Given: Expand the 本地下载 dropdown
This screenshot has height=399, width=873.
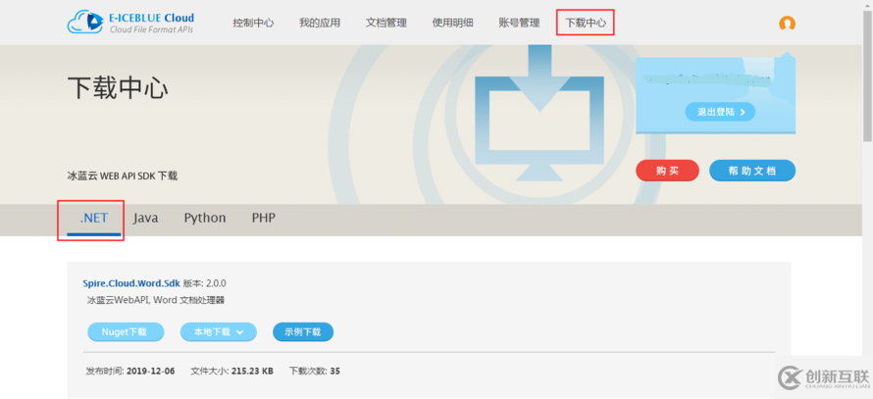Looking at the screenshot, I should pos(218,332).
